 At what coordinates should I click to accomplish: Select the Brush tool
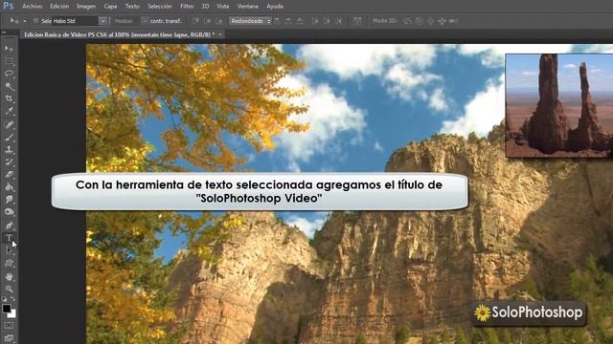9,138
